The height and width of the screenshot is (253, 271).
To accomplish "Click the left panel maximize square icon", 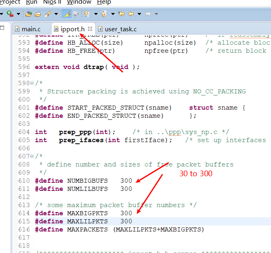I will tap(2, 28).
